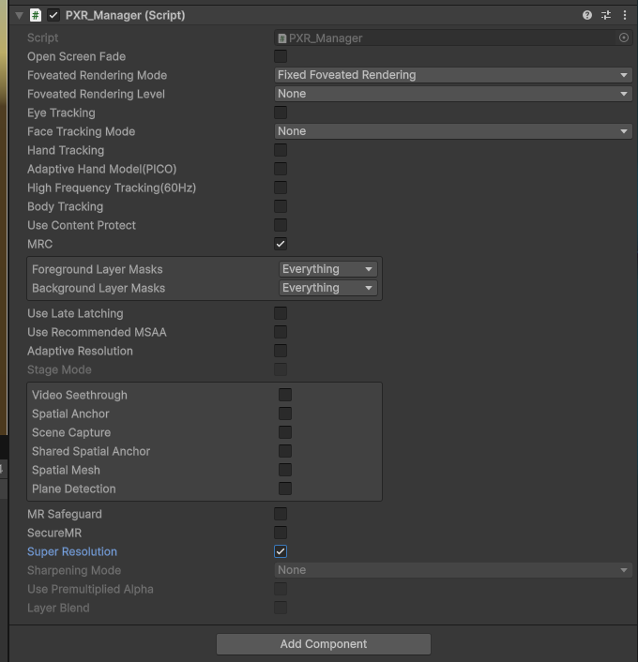Enable Open Screen Fade

click(x=281, y=56)
